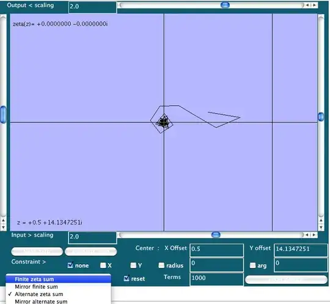This screenshot has width=330, height=304.
Task: Toggle the radius constraint checkbox
Action: point(161,265)
